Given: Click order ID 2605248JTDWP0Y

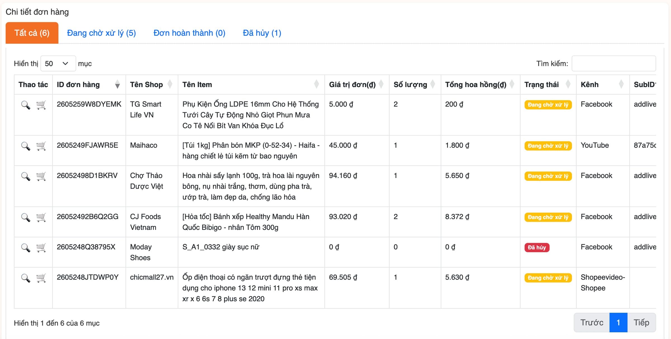Looking at the screenshot, I should [x=88, y=277].
